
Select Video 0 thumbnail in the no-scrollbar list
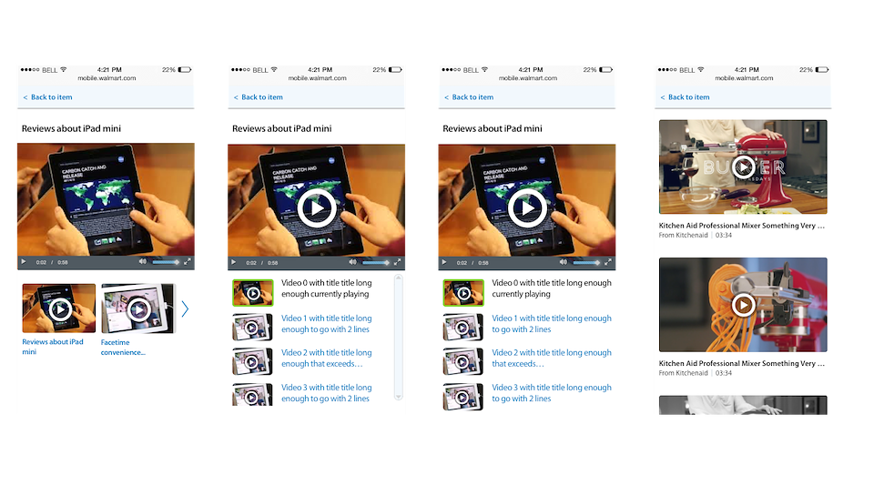(x=463, y=293)
